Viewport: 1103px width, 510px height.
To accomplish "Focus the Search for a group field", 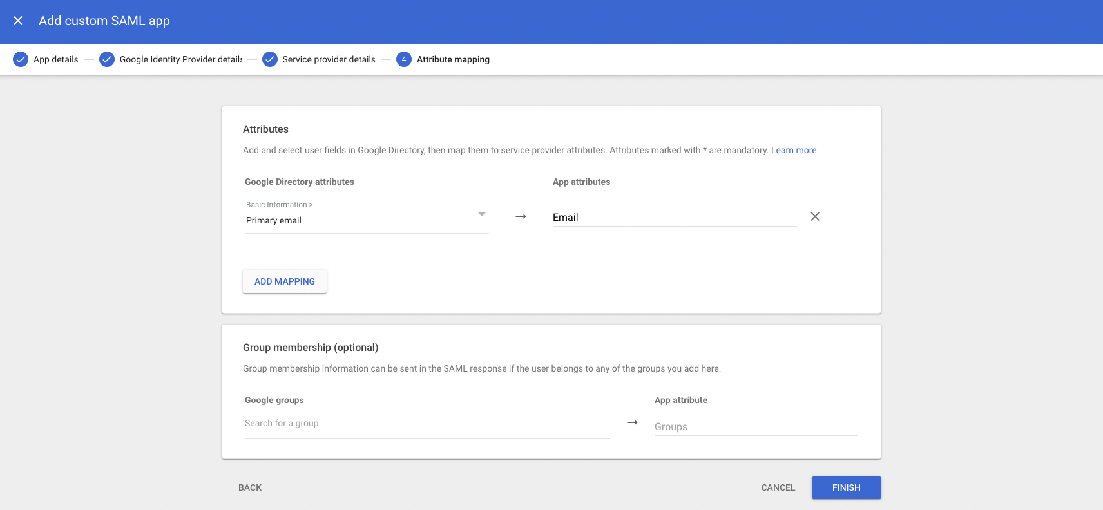I will tap(427, 424).
